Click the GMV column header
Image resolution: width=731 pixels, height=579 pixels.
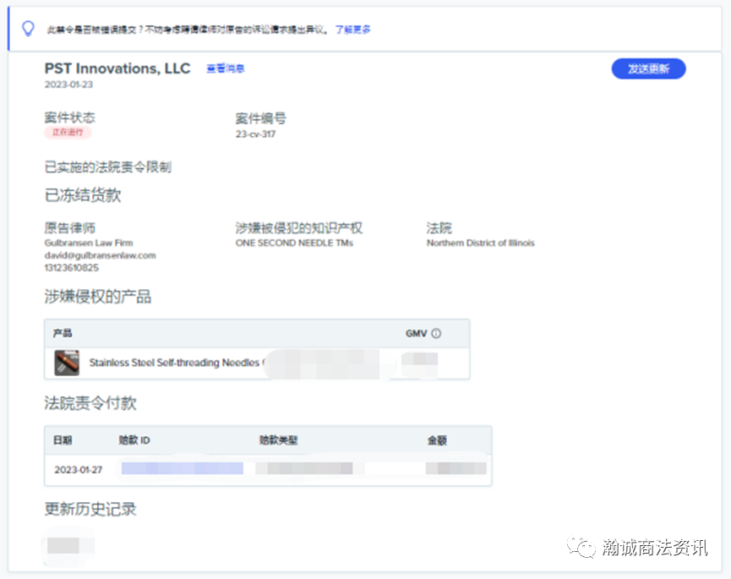[417, 333]
